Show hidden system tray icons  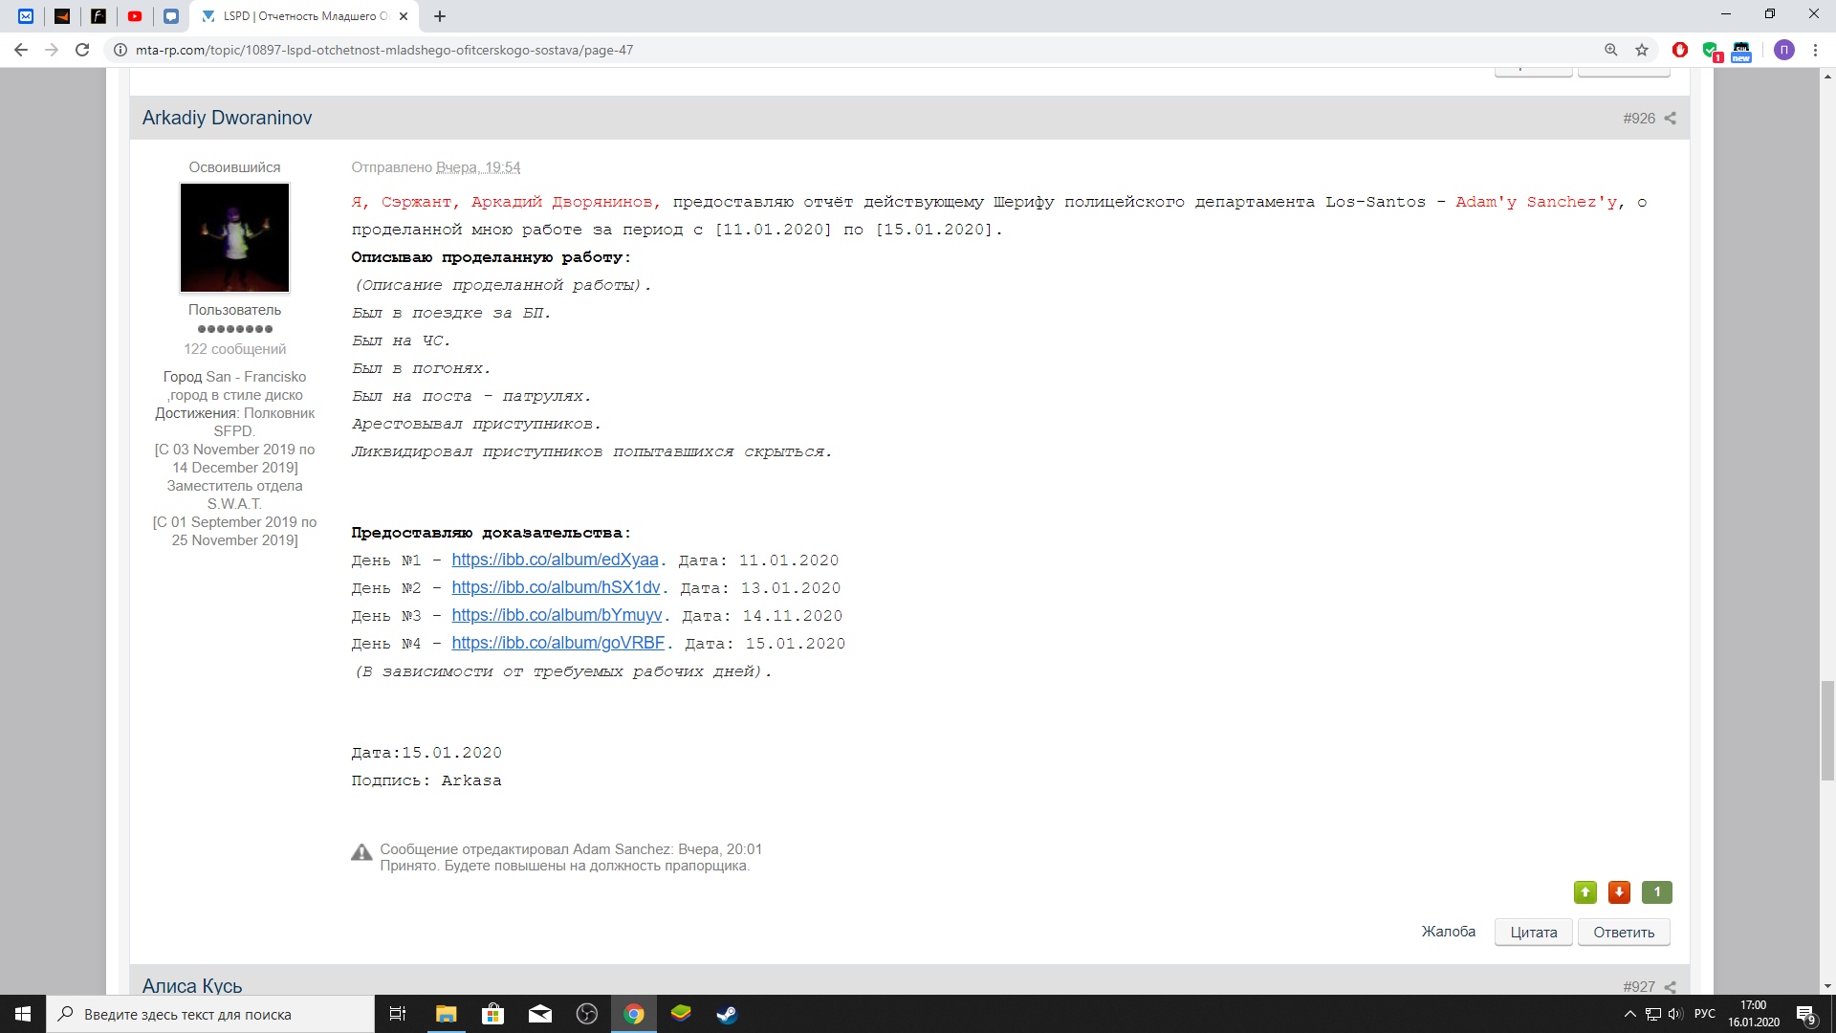click(x=1630, y=1014)
